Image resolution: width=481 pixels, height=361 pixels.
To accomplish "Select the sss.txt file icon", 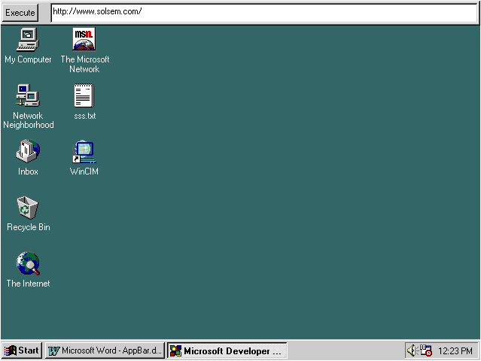I will click(84, 96).
